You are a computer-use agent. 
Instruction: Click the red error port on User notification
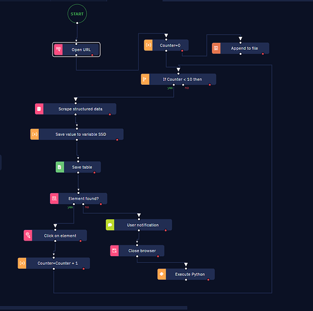point(166,231)
